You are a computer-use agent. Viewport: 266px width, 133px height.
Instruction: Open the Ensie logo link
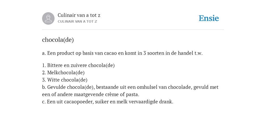[x=209, y=18]
